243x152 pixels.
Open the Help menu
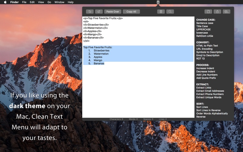70,2
